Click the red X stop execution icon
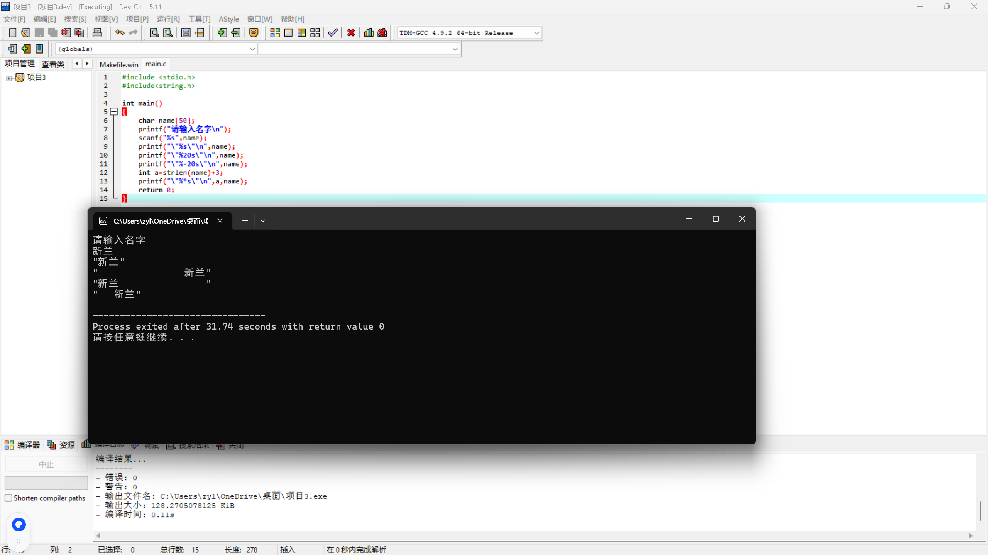Screen dimensions: 988x555 [351, 33]
